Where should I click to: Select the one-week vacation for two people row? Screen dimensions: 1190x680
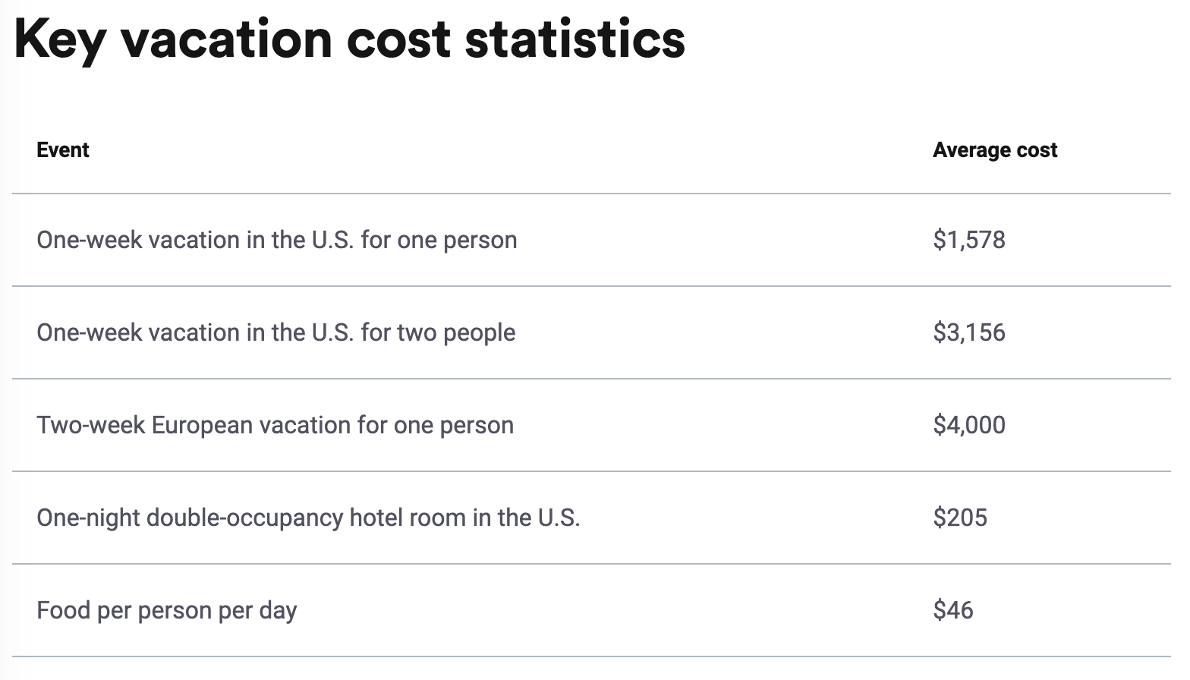point(591,332)
